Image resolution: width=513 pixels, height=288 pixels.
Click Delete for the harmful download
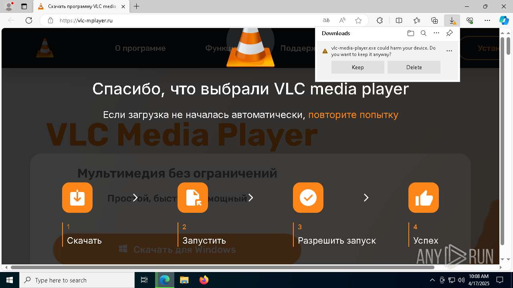tap(414, 67)
